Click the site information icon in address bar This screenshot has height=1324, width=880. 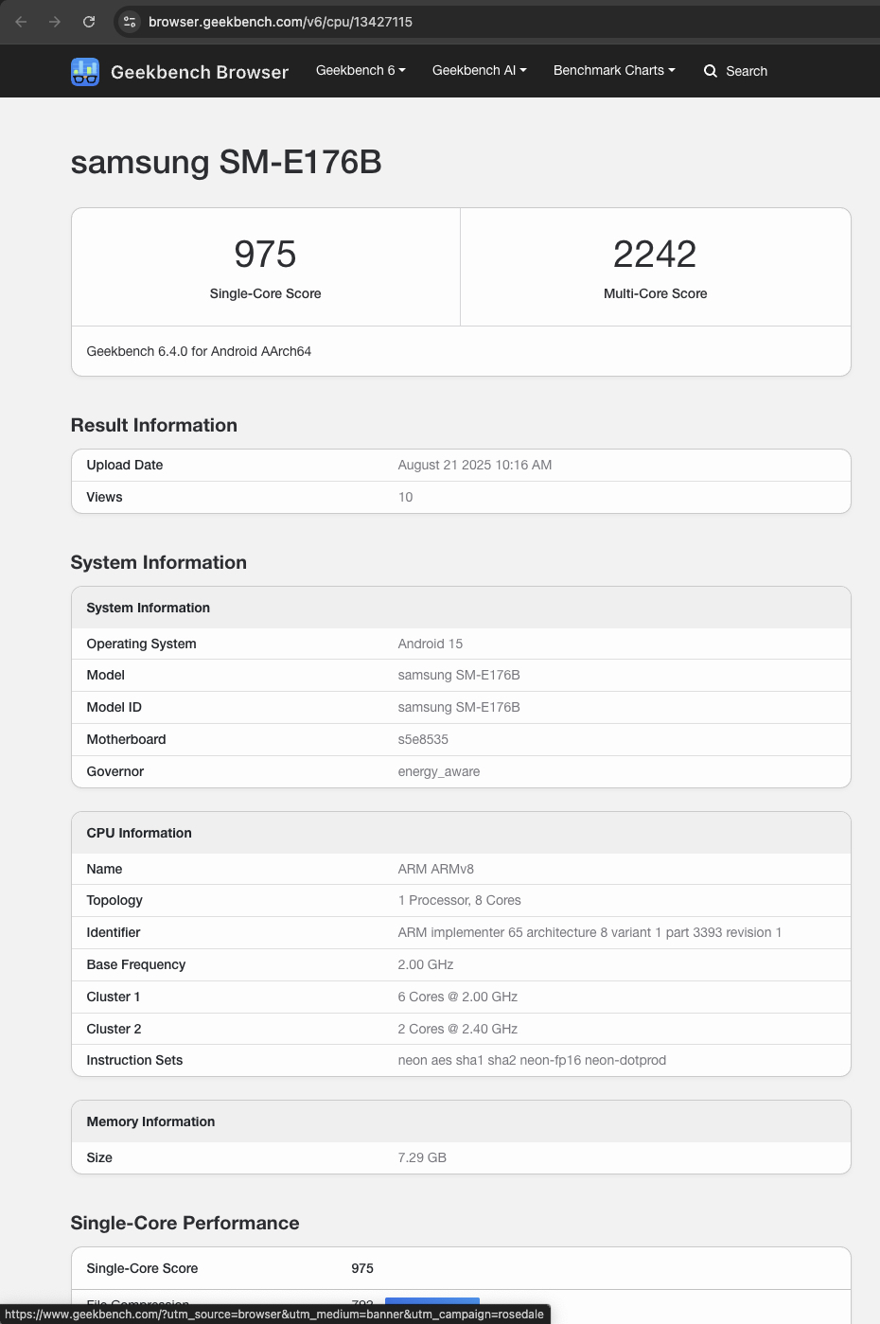click(128, 21)
